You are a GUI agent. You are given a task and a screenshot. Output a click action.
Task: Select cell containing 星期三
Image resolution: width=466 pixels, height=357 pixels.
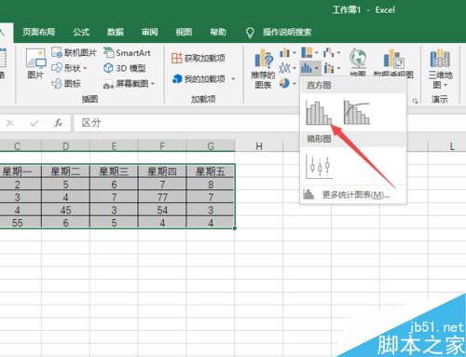(114, 172)
